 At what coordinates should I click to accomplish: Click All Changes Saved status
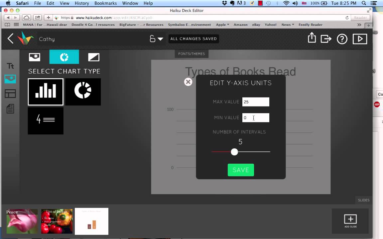(194, 39)
